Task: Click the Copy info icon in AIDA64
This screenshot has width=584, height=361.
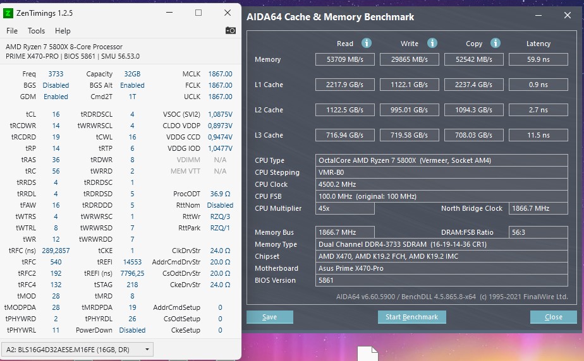Action: pos(496,43)
